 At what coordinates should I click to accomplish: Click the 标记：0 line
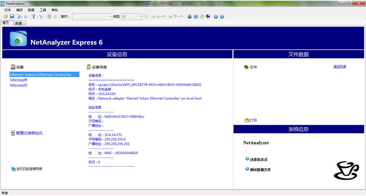(94, 162)
